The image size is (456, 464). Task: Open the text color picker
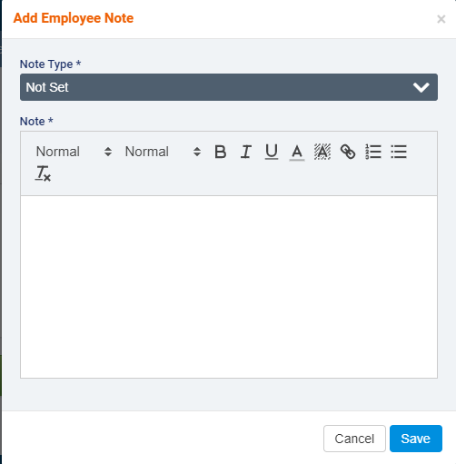297,152
